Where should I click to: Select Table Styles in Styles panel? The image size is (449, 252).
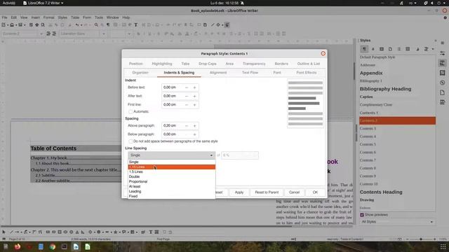[x=408, y=49]
